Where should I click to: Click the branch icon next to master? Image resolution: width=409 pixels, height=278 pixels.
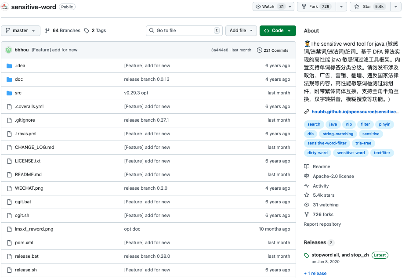pos(7,30)
